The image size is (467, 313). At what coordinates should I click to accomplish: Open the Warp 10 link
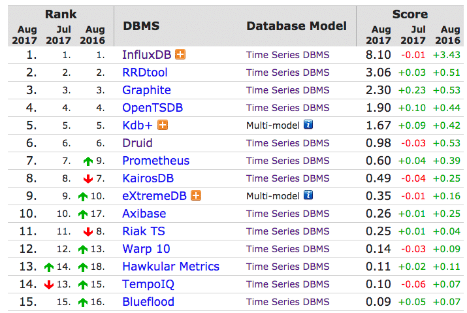click(146, 248)
